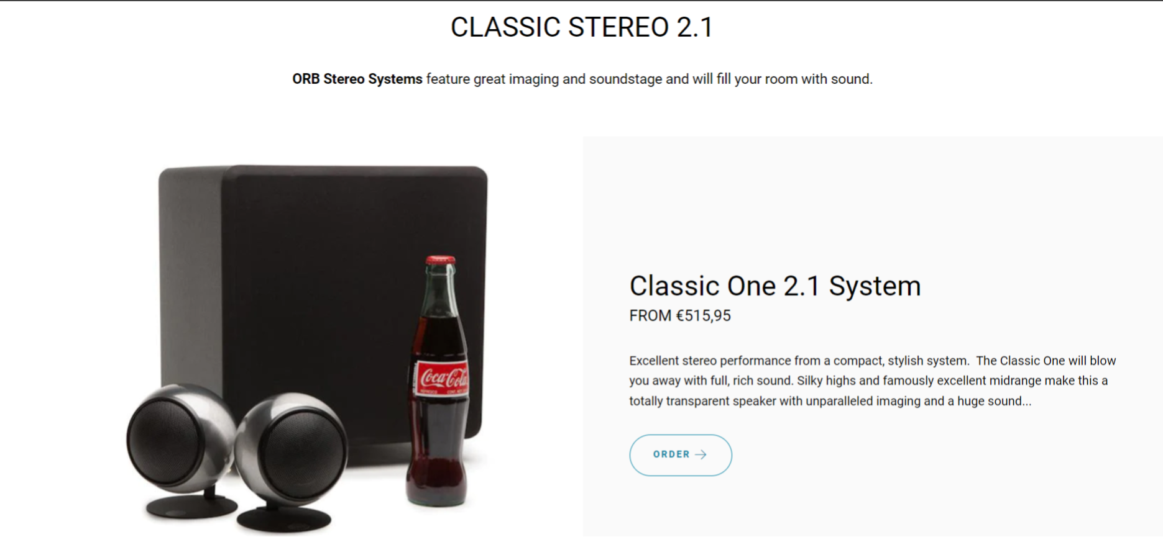This screenshot has height=537, width=1163.
Task: Click the left speaker's black grille
Action: click(x=163, y=441)
